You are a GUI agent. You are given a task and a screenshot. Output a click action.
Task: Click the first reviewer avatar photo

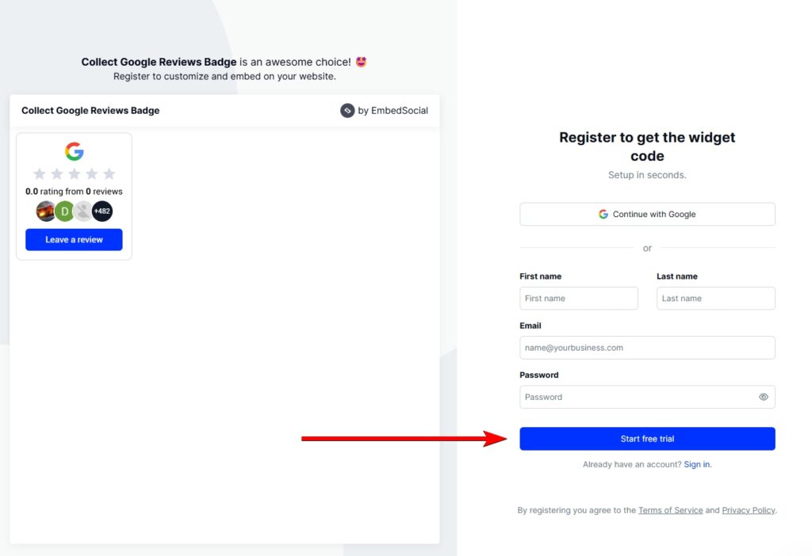46,211
